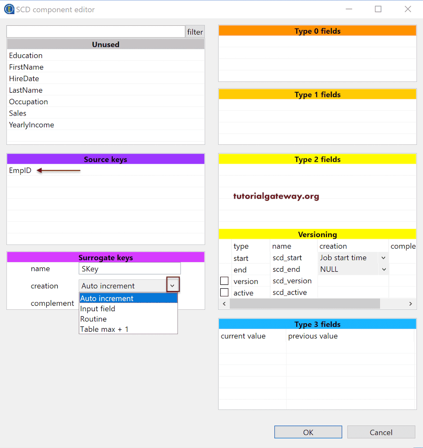
Task: Collapse the creation dropdown arrow
Action: pyautogui.click(x=173, y=284)
